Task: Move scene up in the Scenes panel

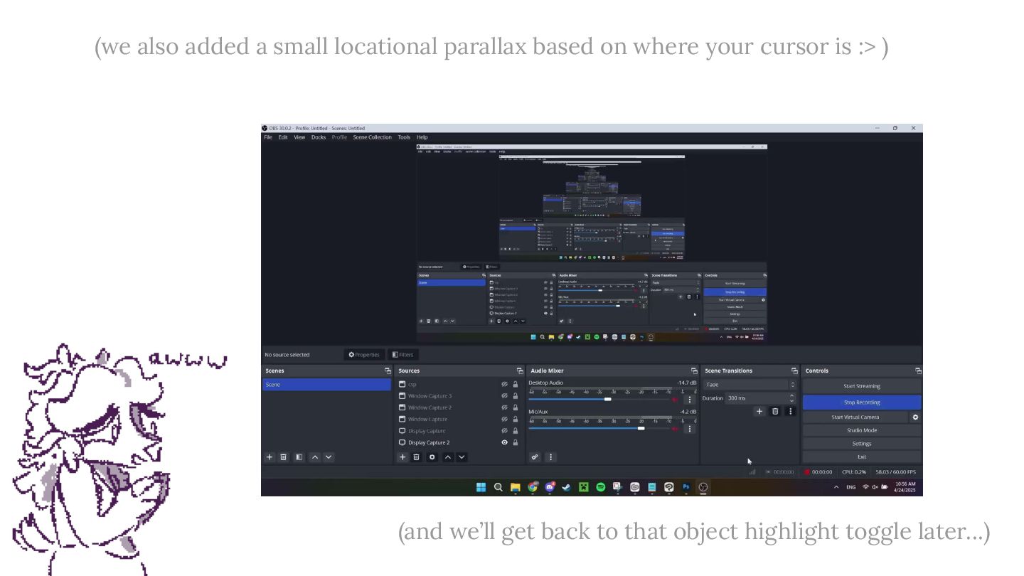Action: (x=314, y=457)
